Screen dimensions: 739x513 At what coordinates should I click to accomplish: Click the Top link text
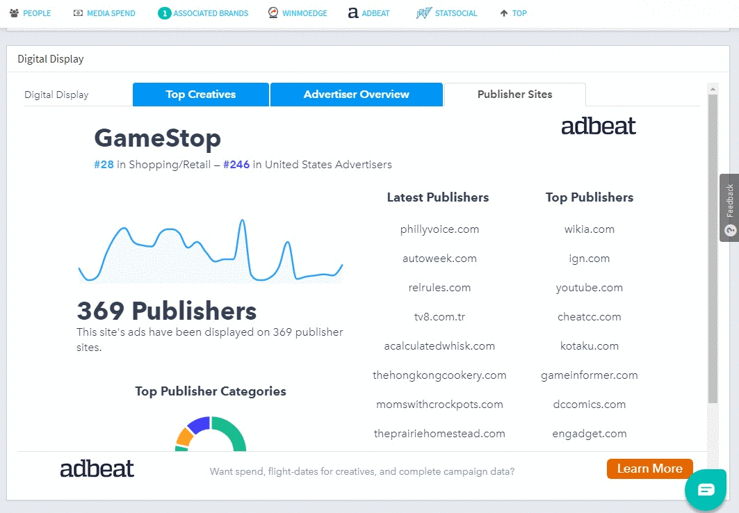point(519,13)
